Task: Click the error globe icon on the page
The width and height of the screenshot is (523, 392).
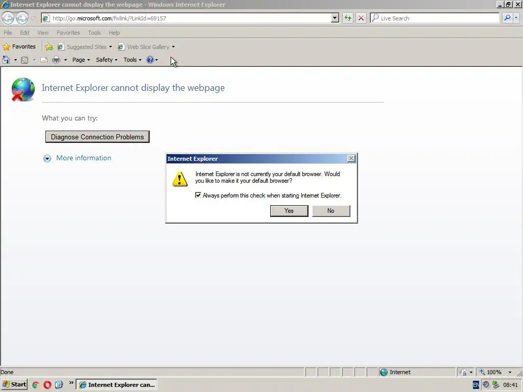Action: click(22, 89)
